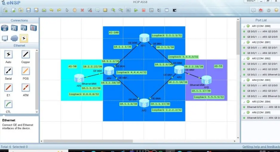Toggle the show grid toolbar icon

167,10
